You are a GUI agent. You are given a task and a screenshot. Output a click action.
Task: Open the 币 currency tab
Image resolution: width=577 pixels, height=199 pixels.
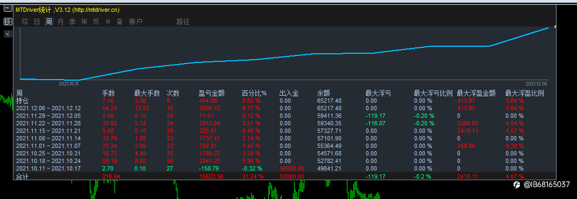click(x=96, y=22)
